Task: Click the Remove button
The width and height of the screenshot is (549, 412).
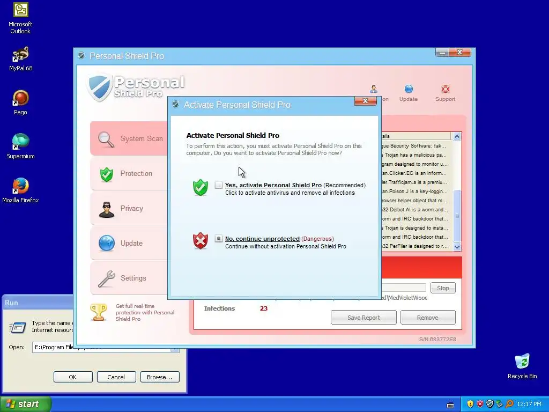Action: (428, 318)
